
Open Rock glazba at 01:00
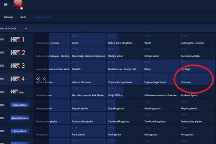[89, 131]
